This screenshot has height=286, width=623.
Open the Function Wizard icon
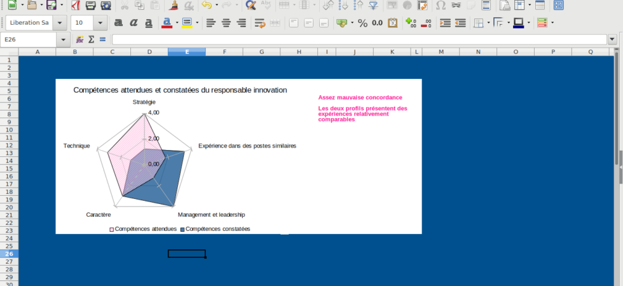pyautogui.click(x=79, y=39)
